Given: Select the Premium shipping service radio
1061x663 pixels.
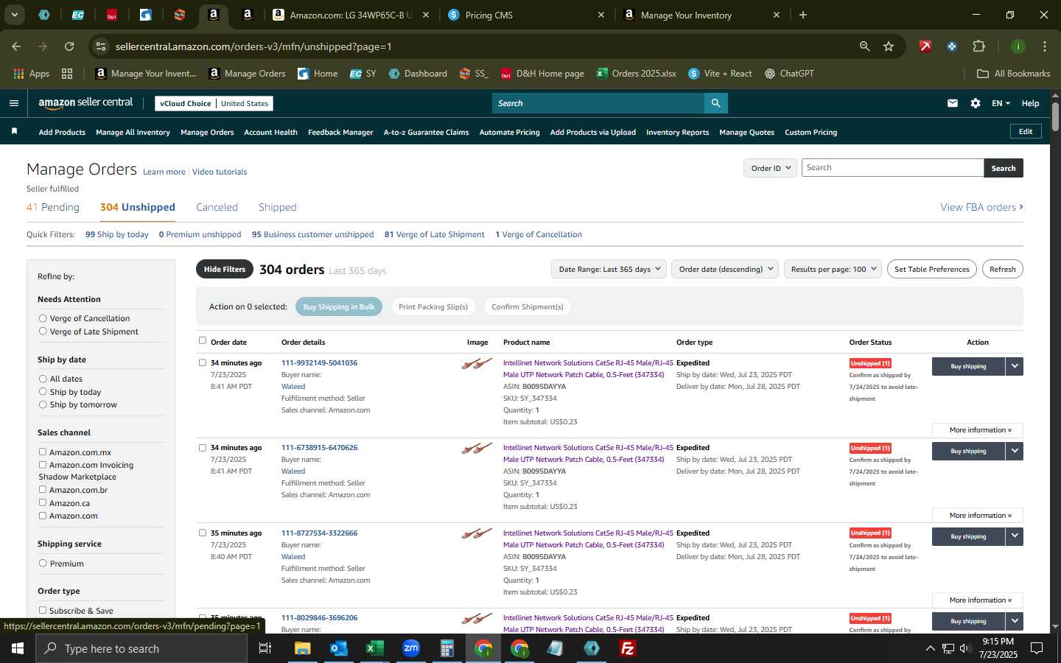Looking at the screenshot, I should (43, 563).
